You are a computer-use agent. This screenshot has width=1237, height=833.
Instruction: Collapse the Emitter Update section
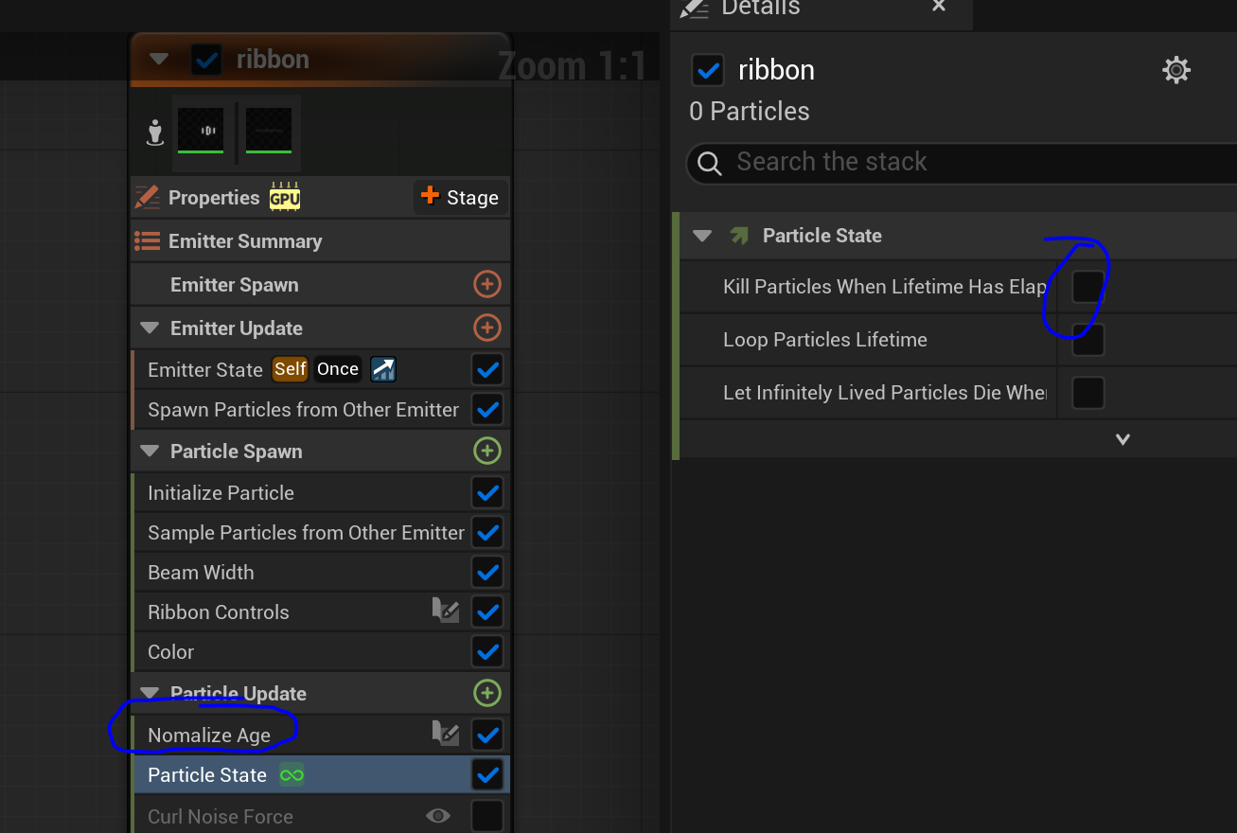150,328
